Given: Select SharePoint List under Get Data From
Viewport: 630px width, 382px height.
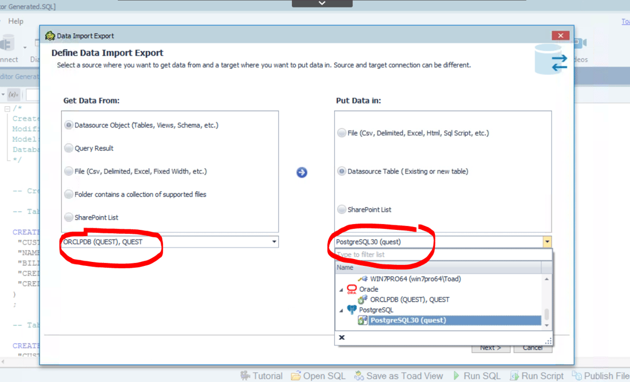Looking at the screenshot, I should tap(69, 217).
